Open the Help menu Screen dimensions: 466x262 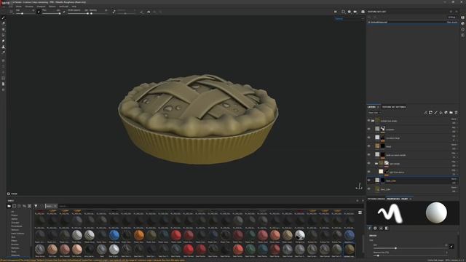tap(74, 7)
